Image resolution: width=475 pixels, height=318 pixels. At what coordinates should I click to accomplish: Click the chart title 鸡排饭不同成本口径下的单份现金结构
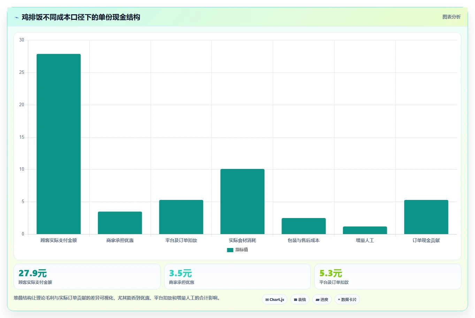click(81, 17)
